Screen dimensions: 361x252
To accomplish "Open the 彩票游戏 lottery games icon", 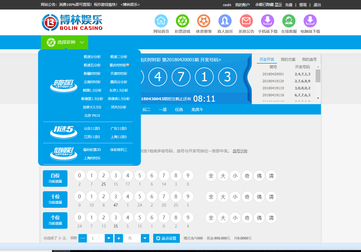I will coord(182,21).
